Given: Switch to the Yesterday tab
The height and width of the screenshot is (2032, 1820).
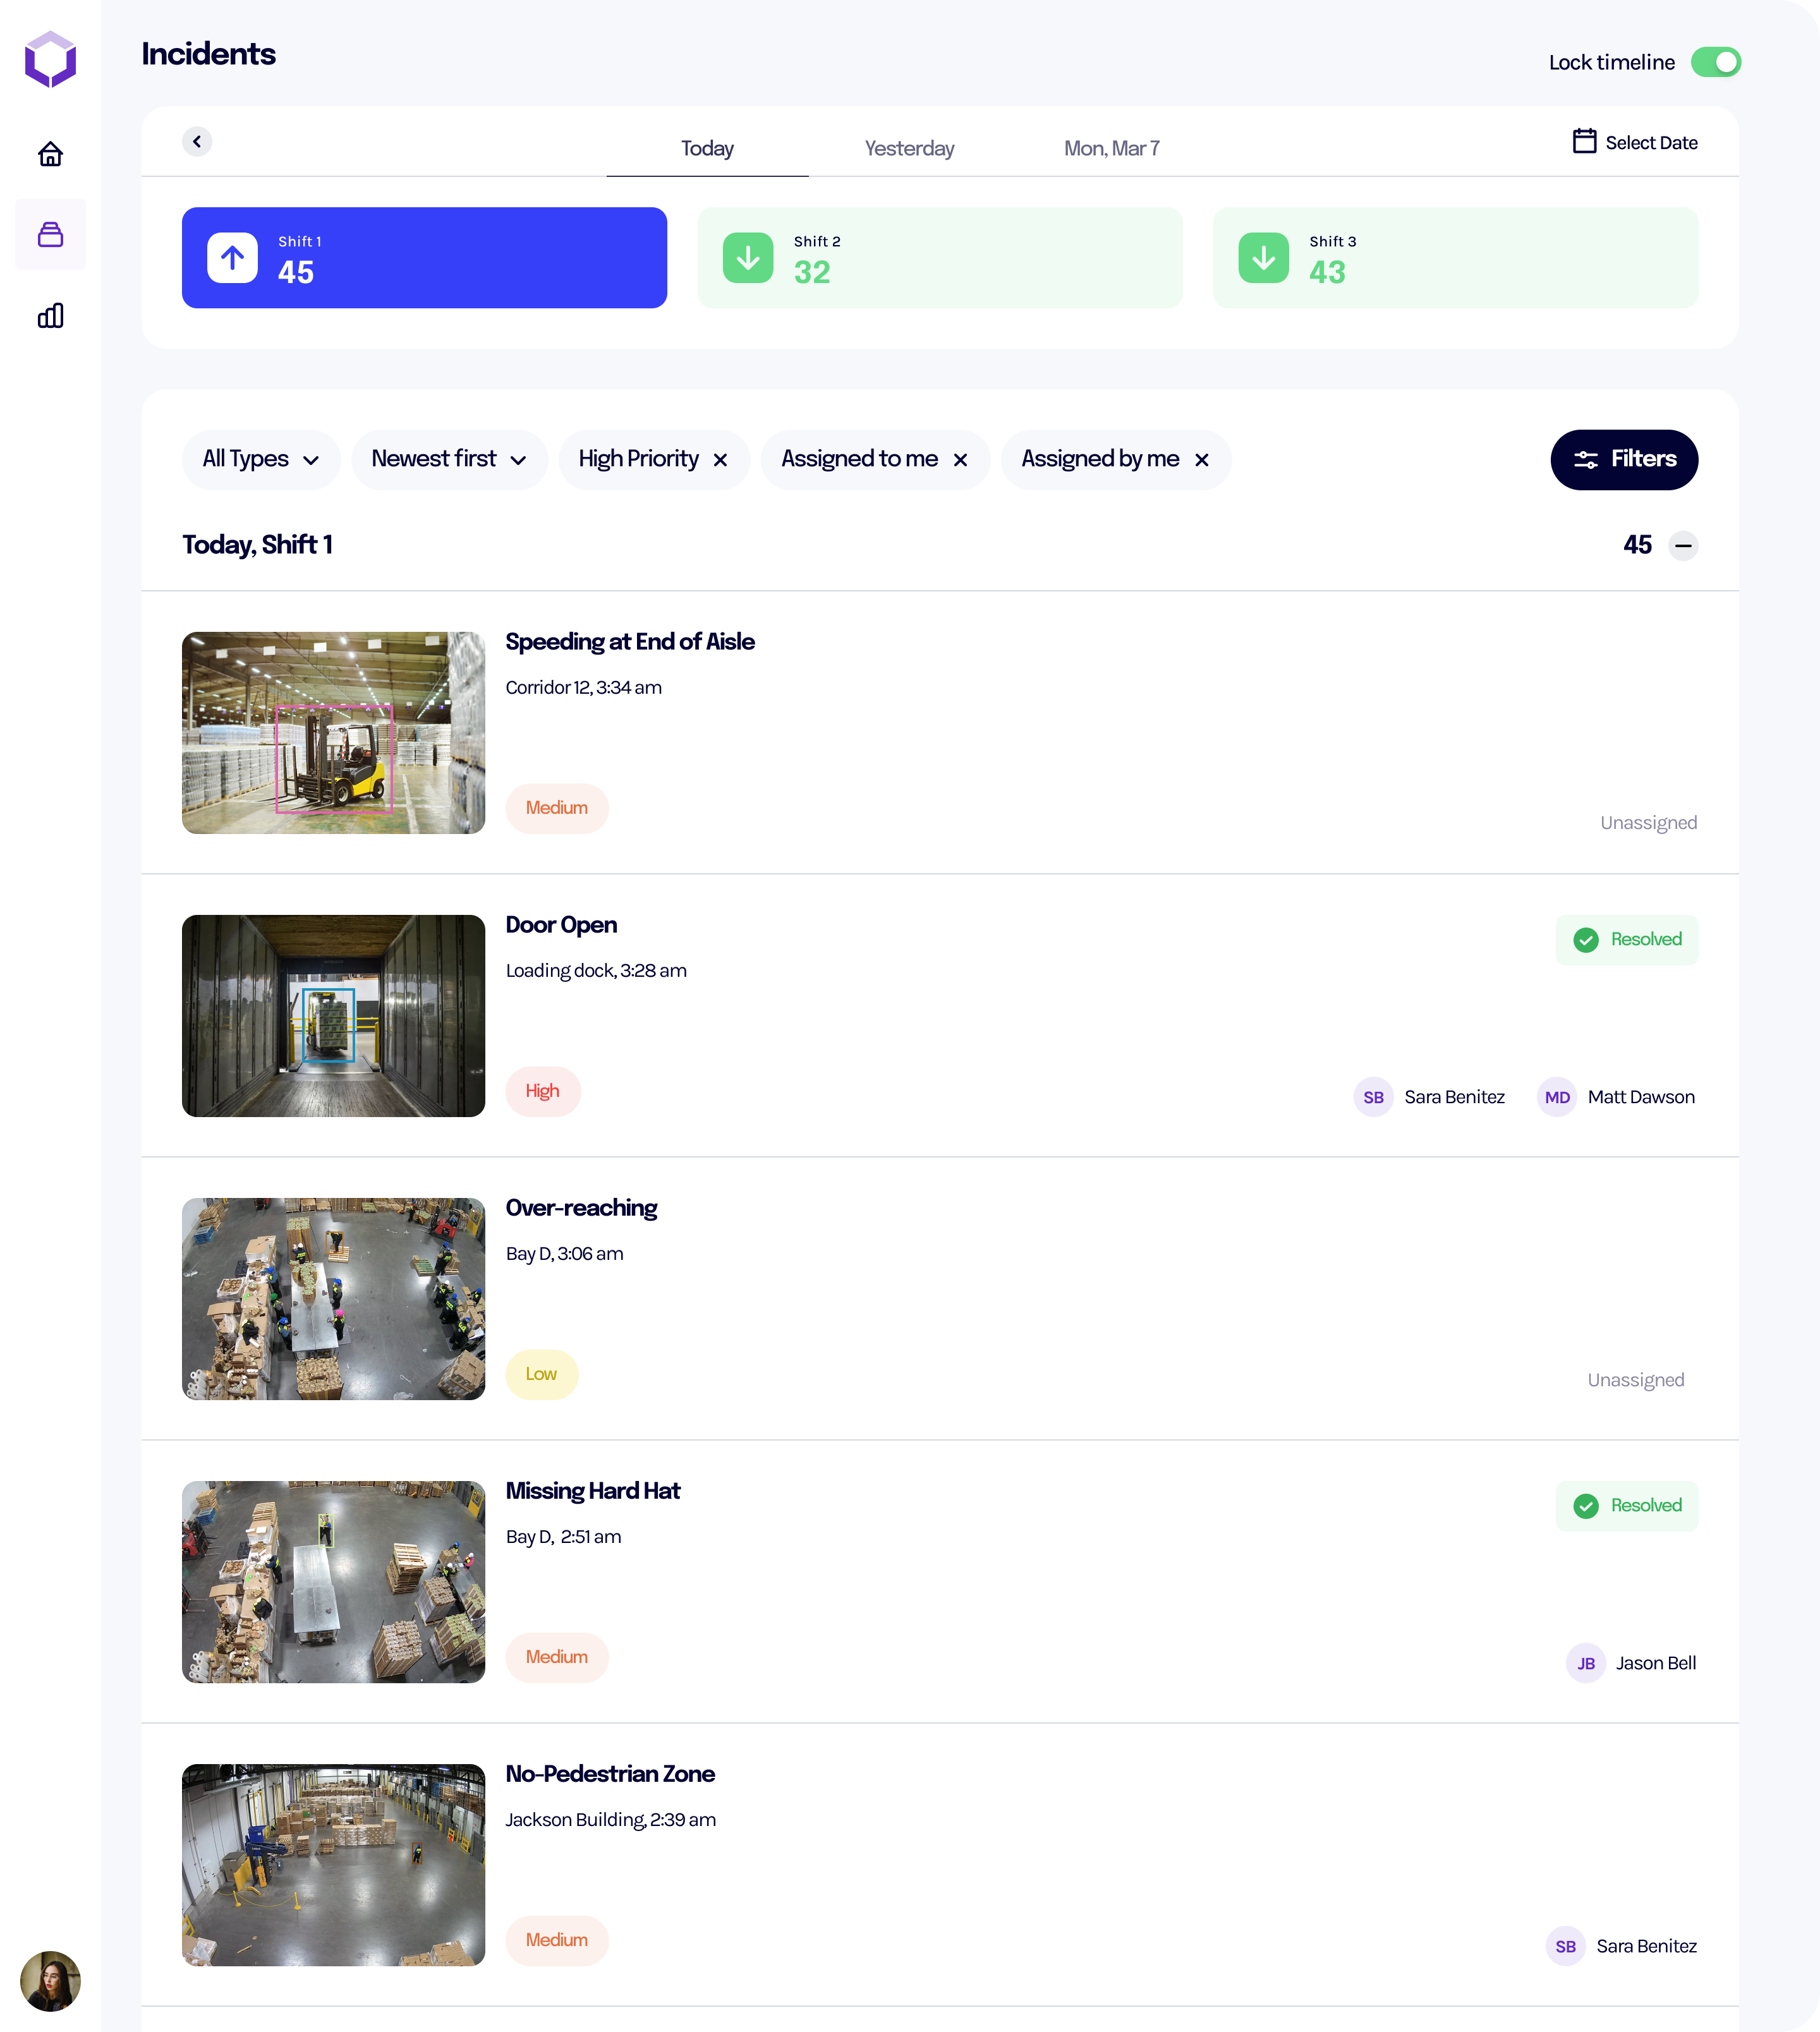Looking at the screenshot, I should [909, 149].
